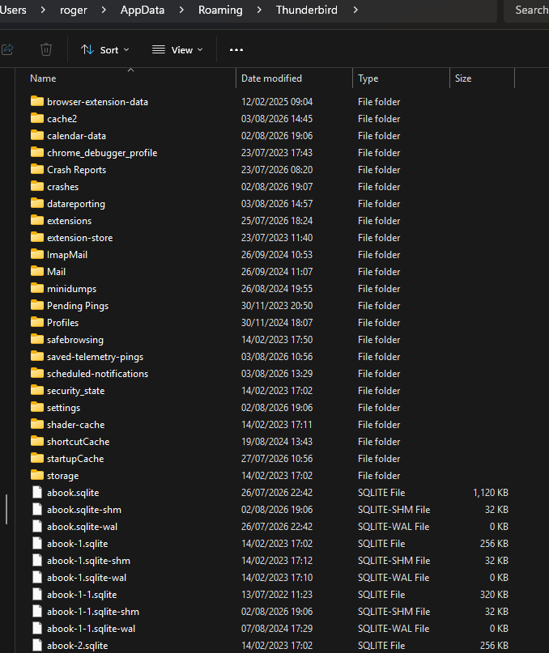This screenshot has height=653, width=549.
Task: Click the Share icon in toolbar
Action: (7, 49)
